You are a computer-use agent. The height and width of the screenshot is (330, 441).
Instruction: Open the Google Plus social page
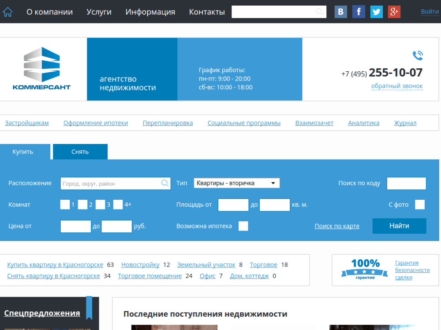(394, 12)
